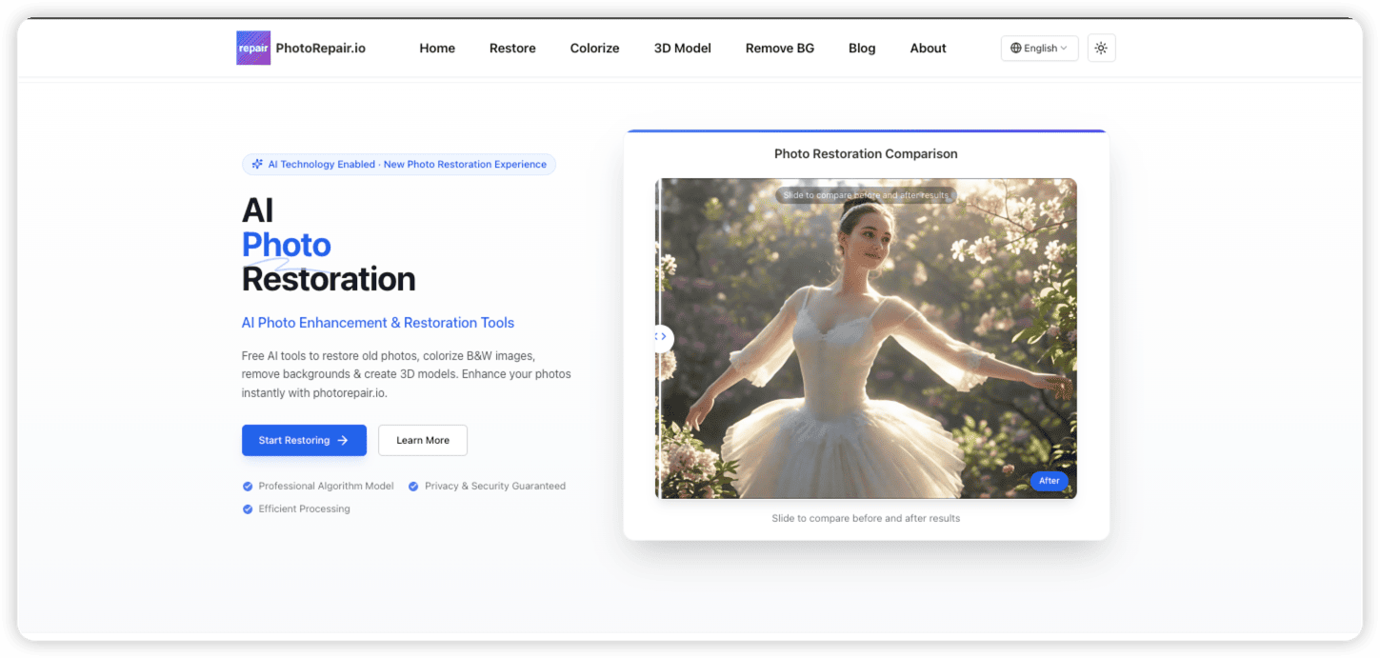Click the After badge on the image
The width and height of the screenshot is (1380, 658).
click(x=1049, y=481)
